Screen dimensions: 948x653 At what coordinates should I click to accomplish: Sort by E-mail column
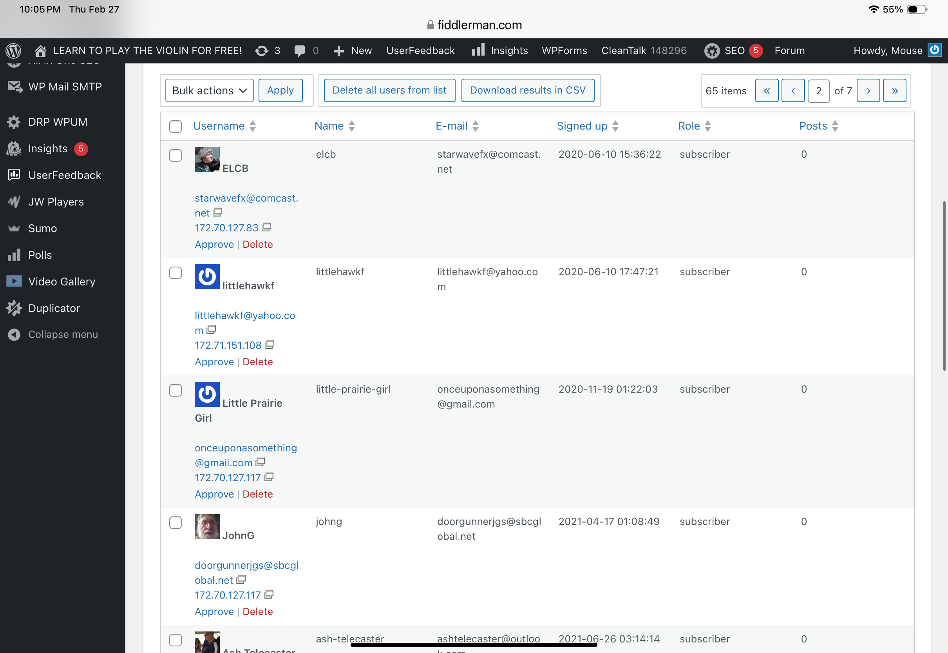pos(457,126)
